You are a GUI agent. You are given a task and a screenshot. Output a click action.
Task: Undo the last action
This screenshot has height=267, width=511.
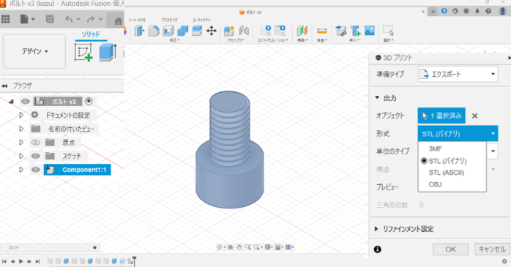pyautogui.click(x=69, y=20)
